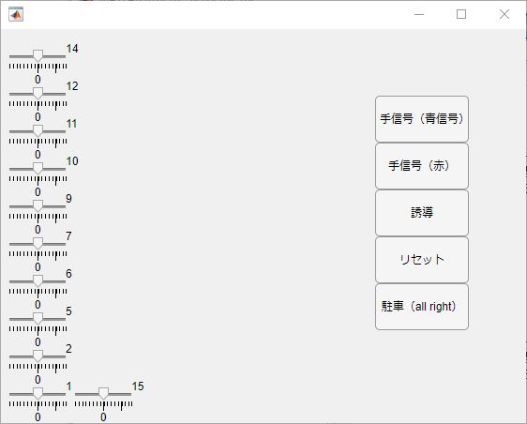Click the thumb of slider 2

38,356
